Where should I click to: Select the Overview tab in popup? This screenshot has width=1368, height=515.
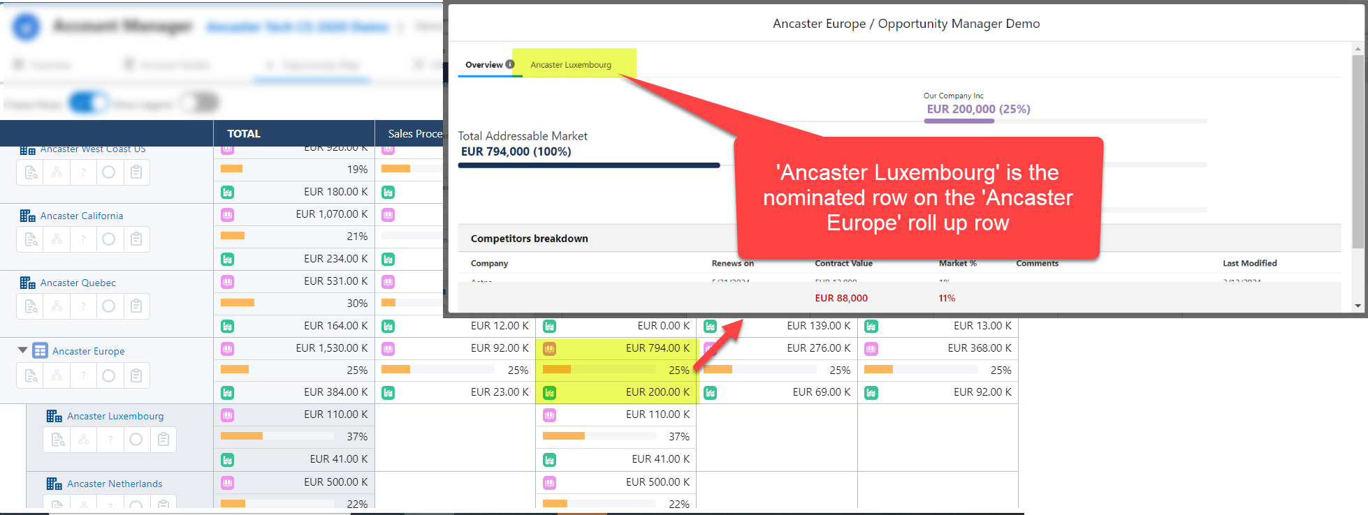(483, 65)
